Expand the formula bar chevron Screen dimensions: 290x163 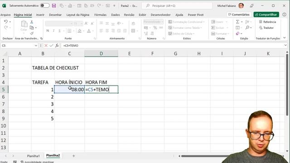(285, 45)
